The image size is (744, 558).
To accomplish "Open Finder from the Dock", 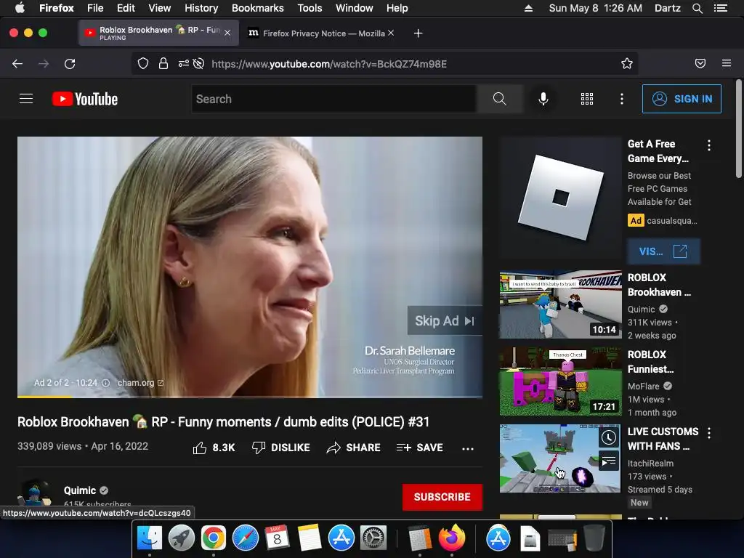I will click(150, 538).
